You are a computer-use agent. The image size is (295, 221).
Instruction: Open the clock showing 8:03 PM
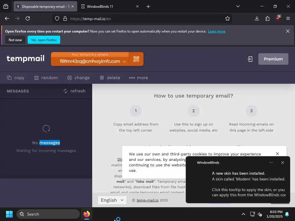pyautogui.click(x=275, y=214)
